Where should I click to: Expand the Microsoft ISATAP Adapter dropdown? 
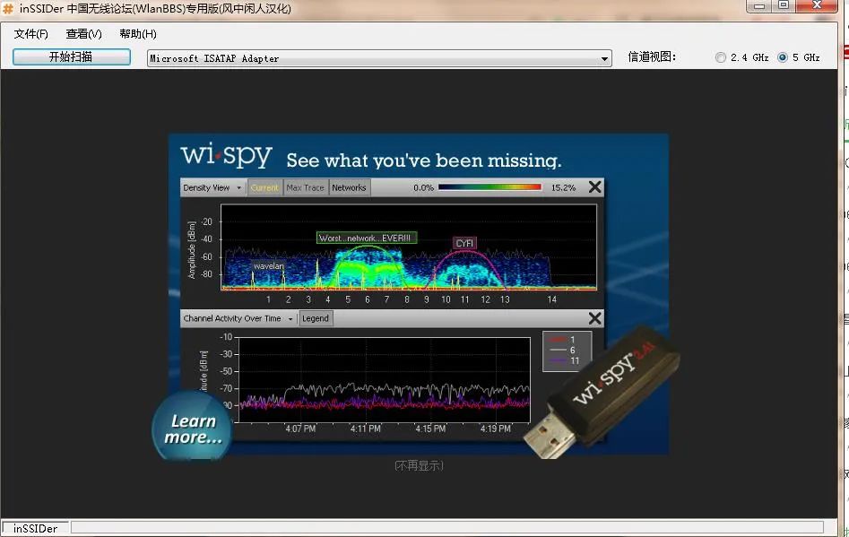(x=604, y=58)
